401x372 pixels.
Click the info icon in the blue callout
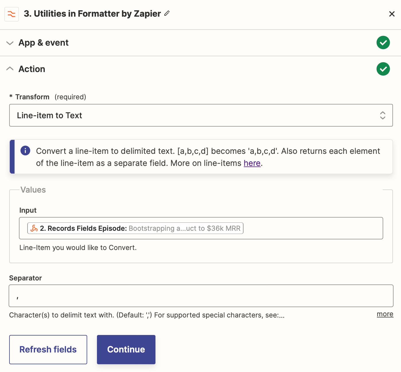(x=25, y=150)
